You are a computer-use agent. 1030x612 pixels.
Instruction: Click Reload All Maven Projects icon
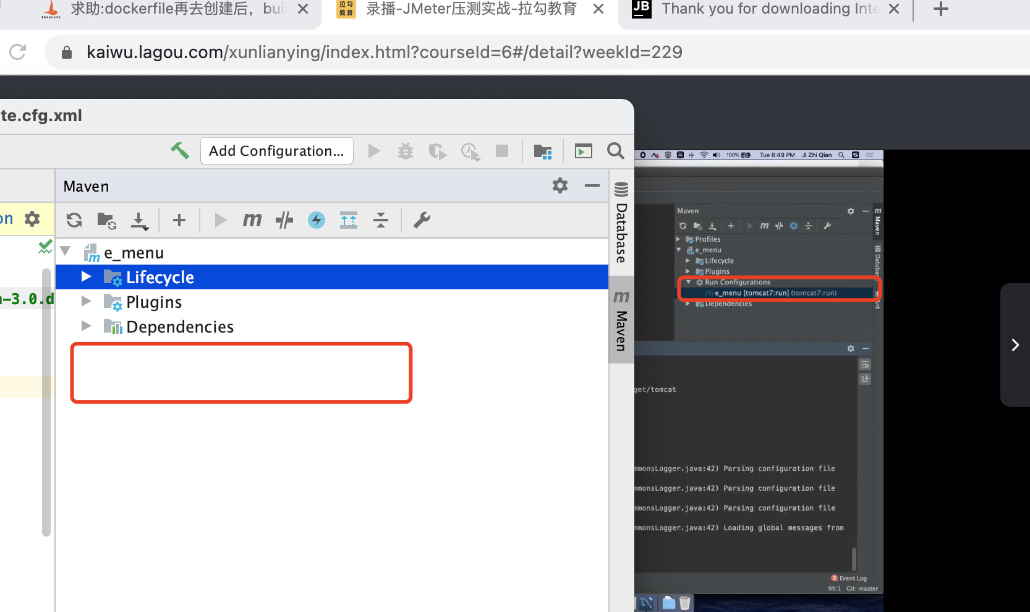(74, 220)
